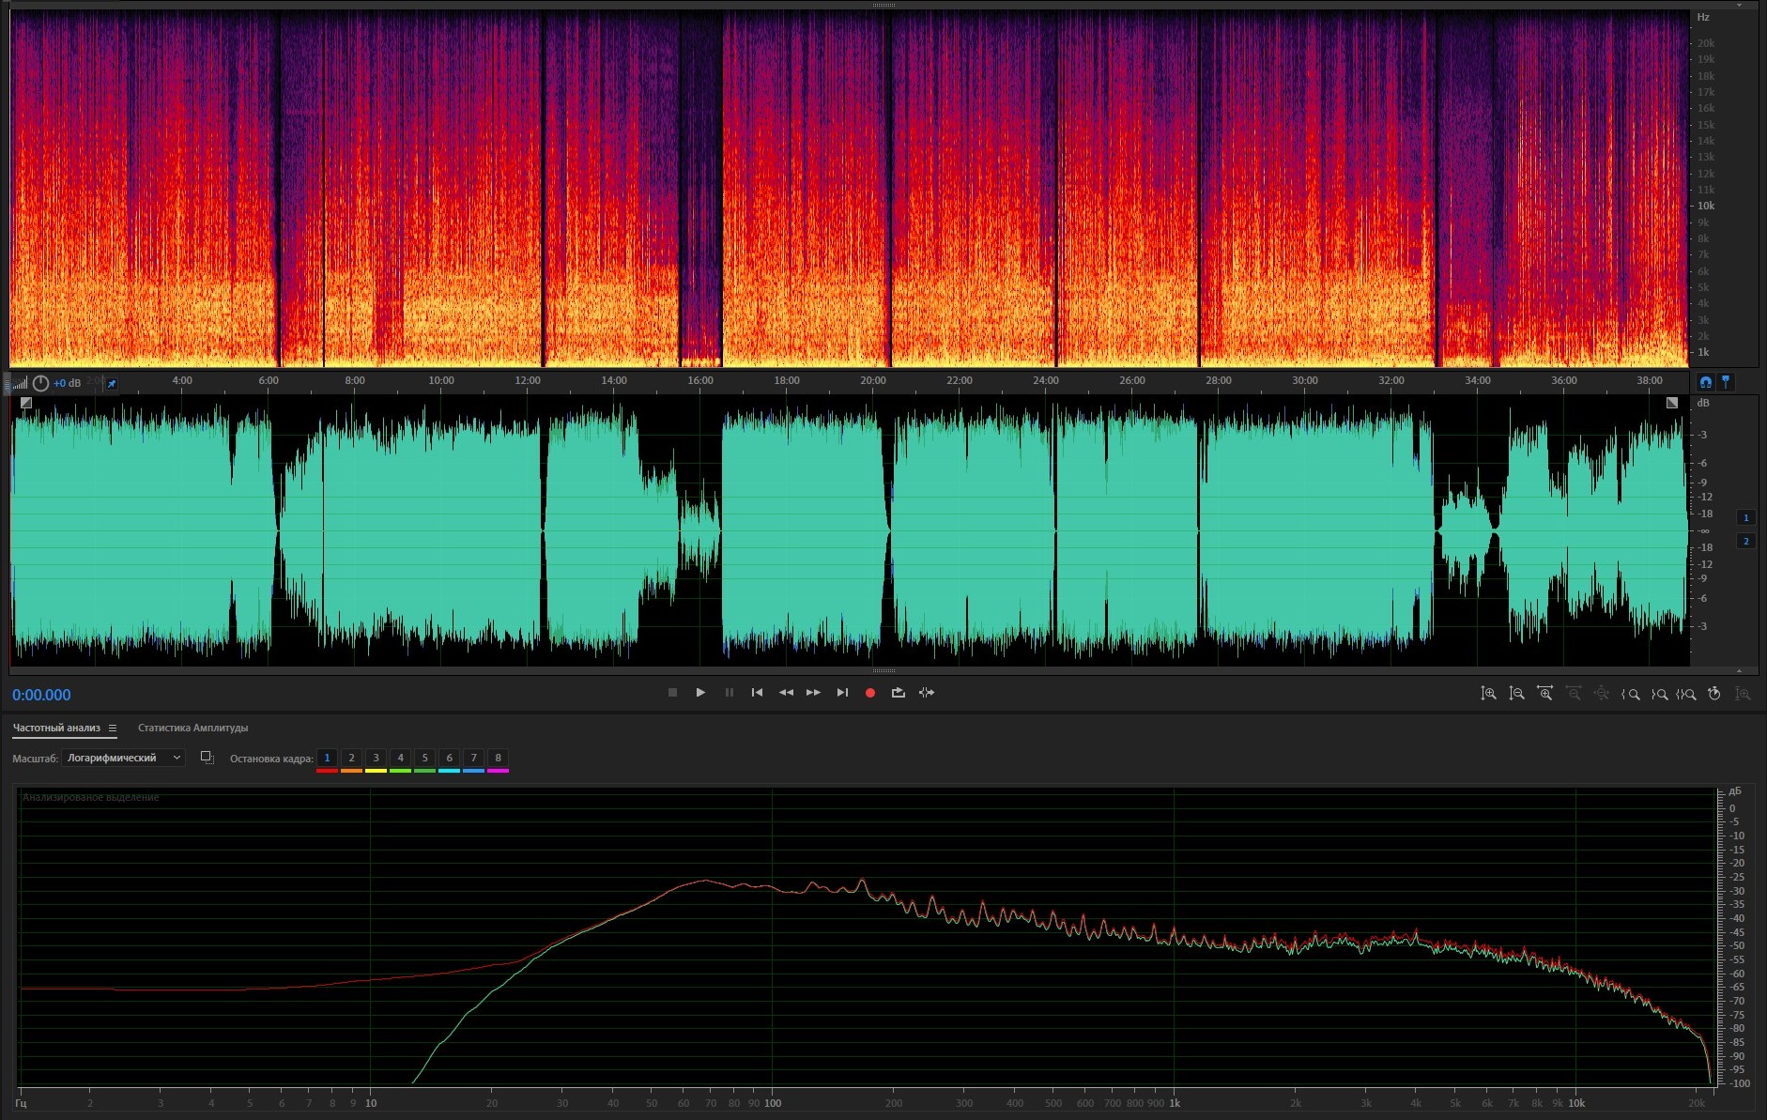The image size is (1767, 1120).
Task: Toggle the HUD pin button
Action: (112, 383)
